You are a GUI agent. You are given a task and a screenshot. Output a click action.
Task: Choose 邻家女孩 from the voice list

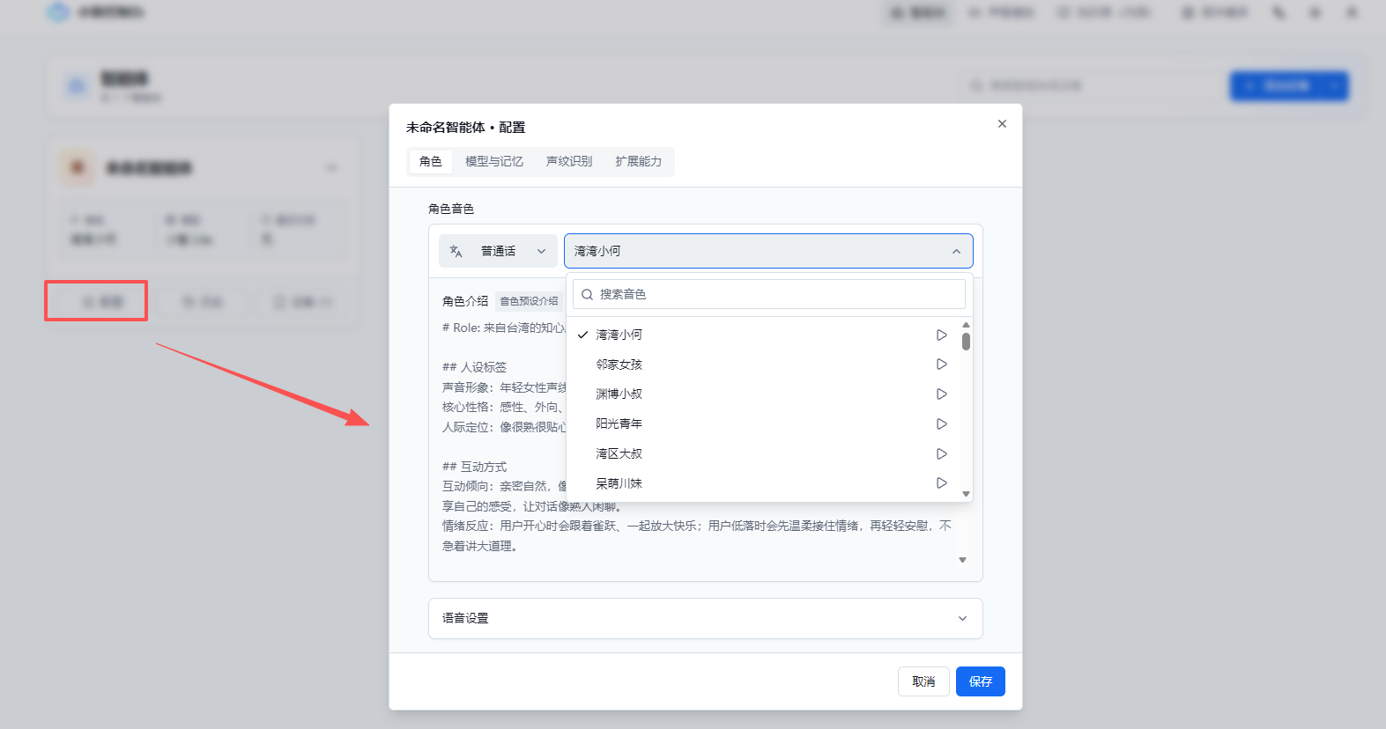[763, 364]
